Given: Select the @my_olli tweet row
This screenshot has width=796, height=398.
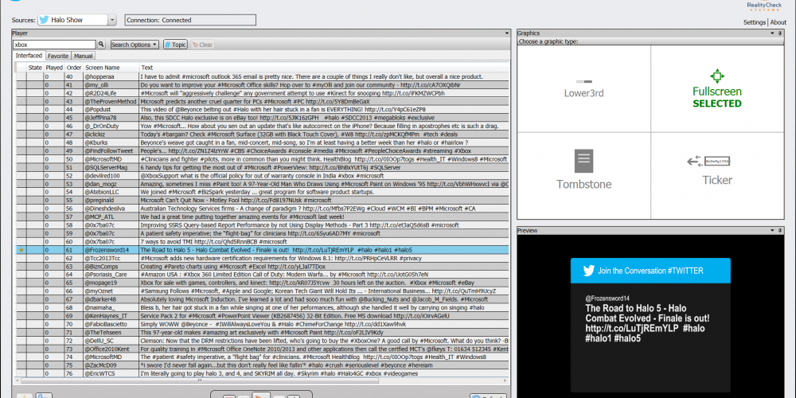Looking at the screenshot, I should [263, 85].
